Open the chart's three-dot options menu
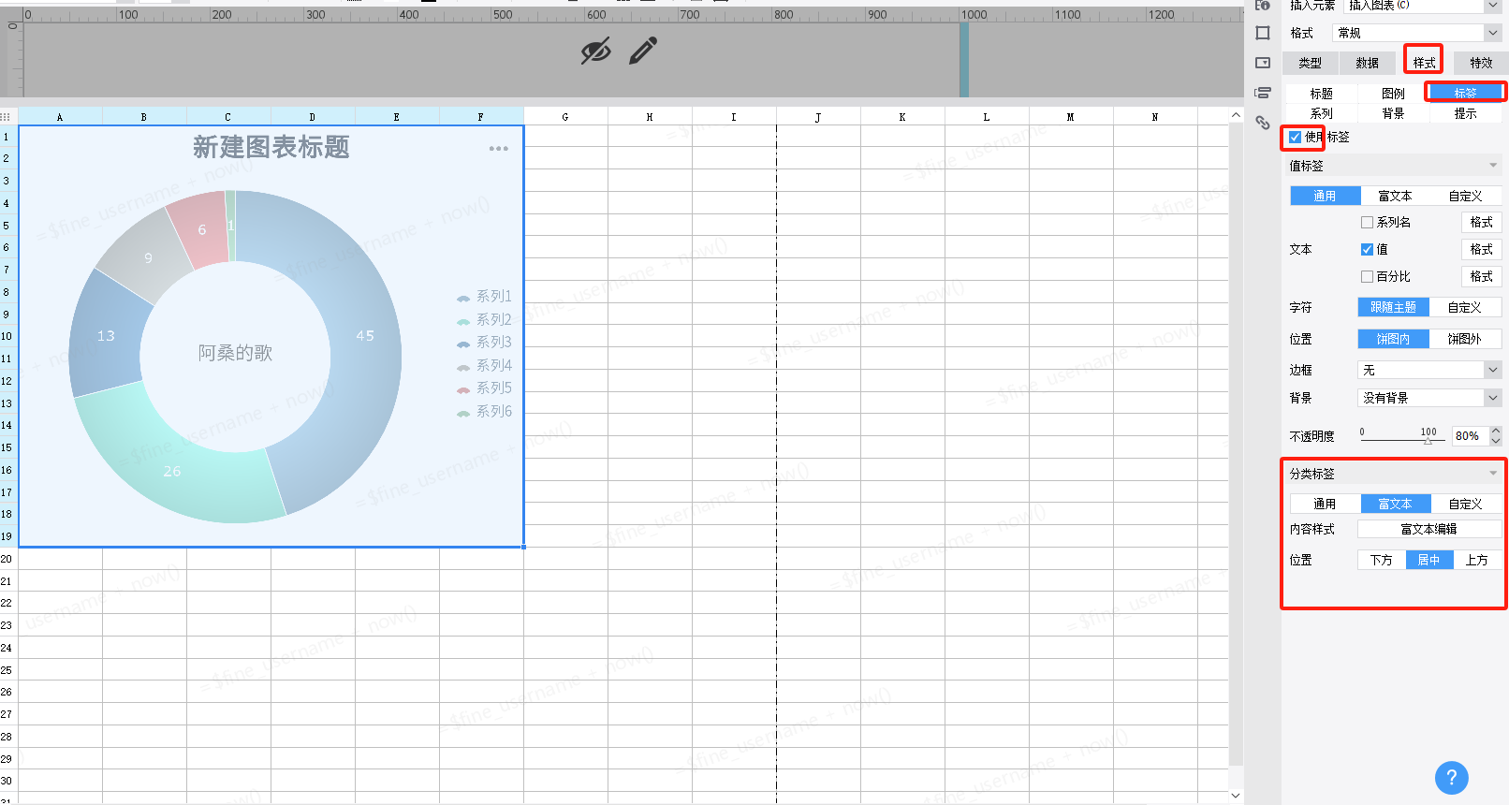The width and height of the screenshot is (1509, 805). (498, 149)
